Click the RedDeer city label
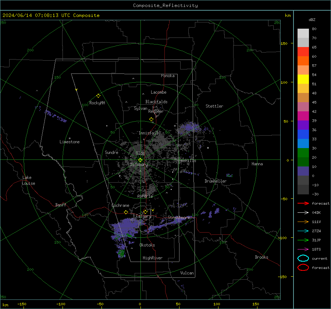Viewport: 331px width, 309px height. click(156, 111)
